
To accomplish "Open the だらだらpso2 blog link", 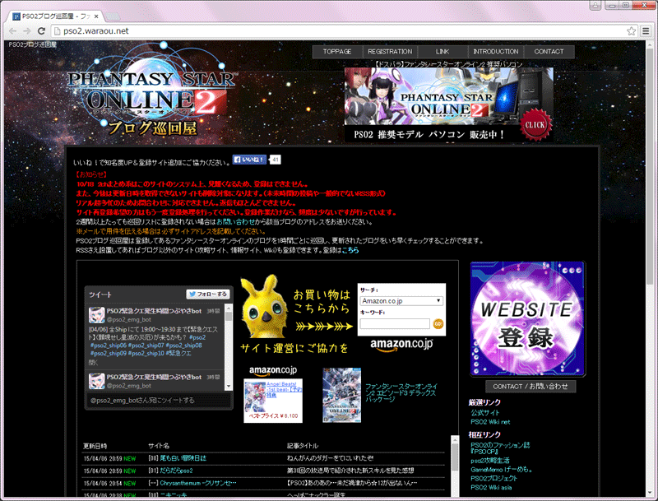I will [x=176, y=471].
